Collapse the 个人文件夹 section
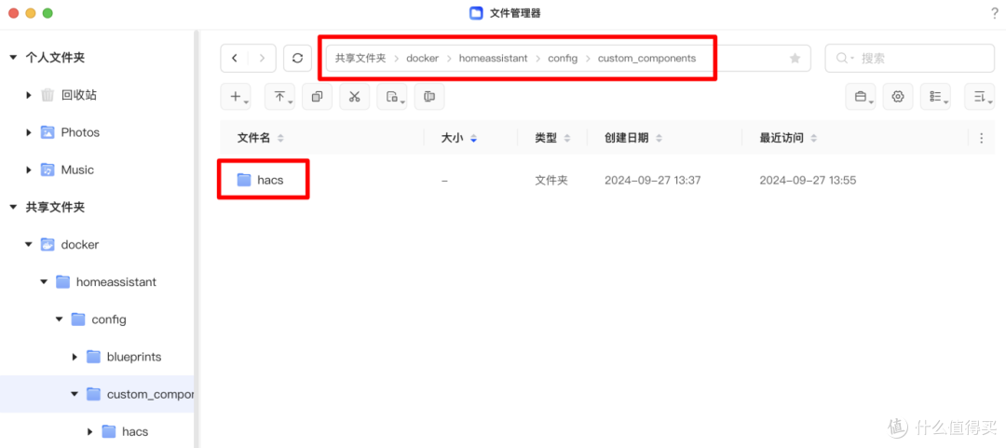This screenshot has height=448, width=1006. (x=13, y=58)
